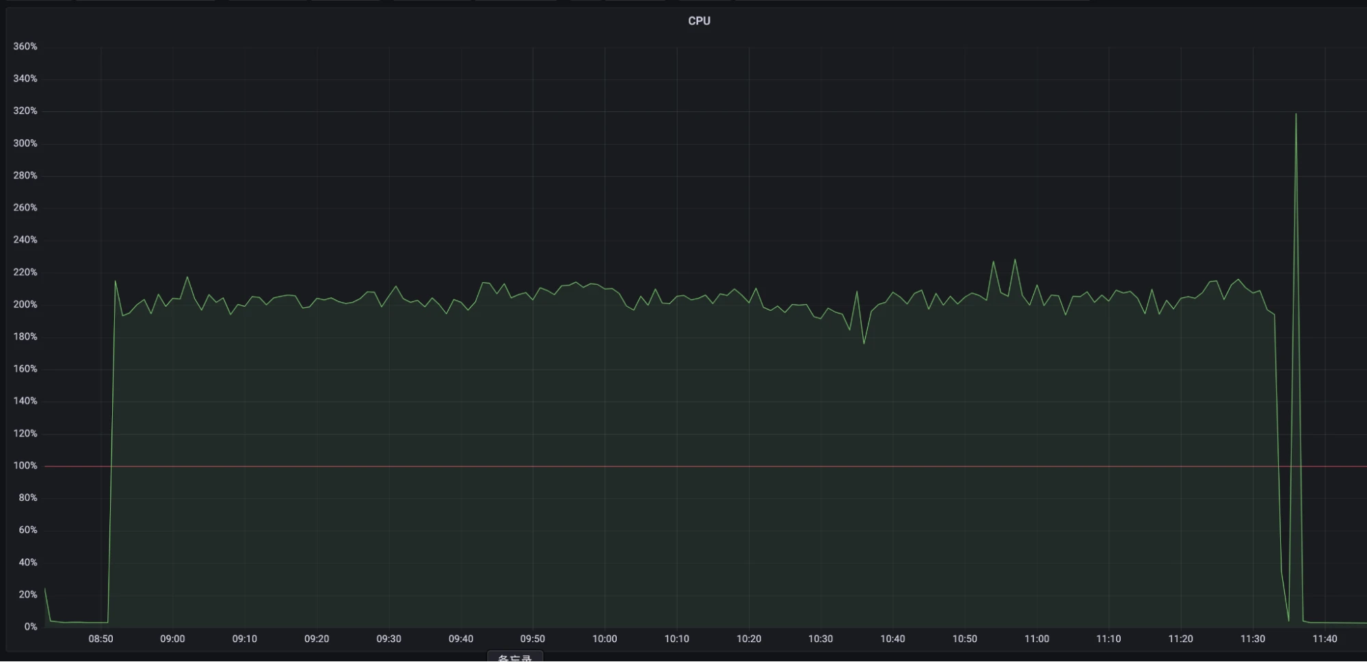
Task: Click the 10:00 time axis label
Action: point(605,639)
